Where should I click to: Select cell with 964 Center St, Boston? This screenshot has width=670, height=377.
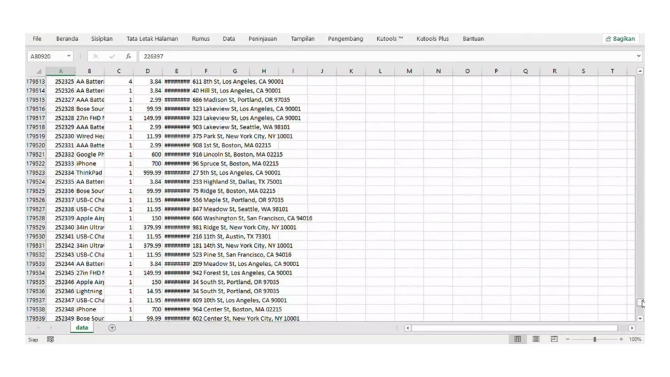click(x=237, y=309)
